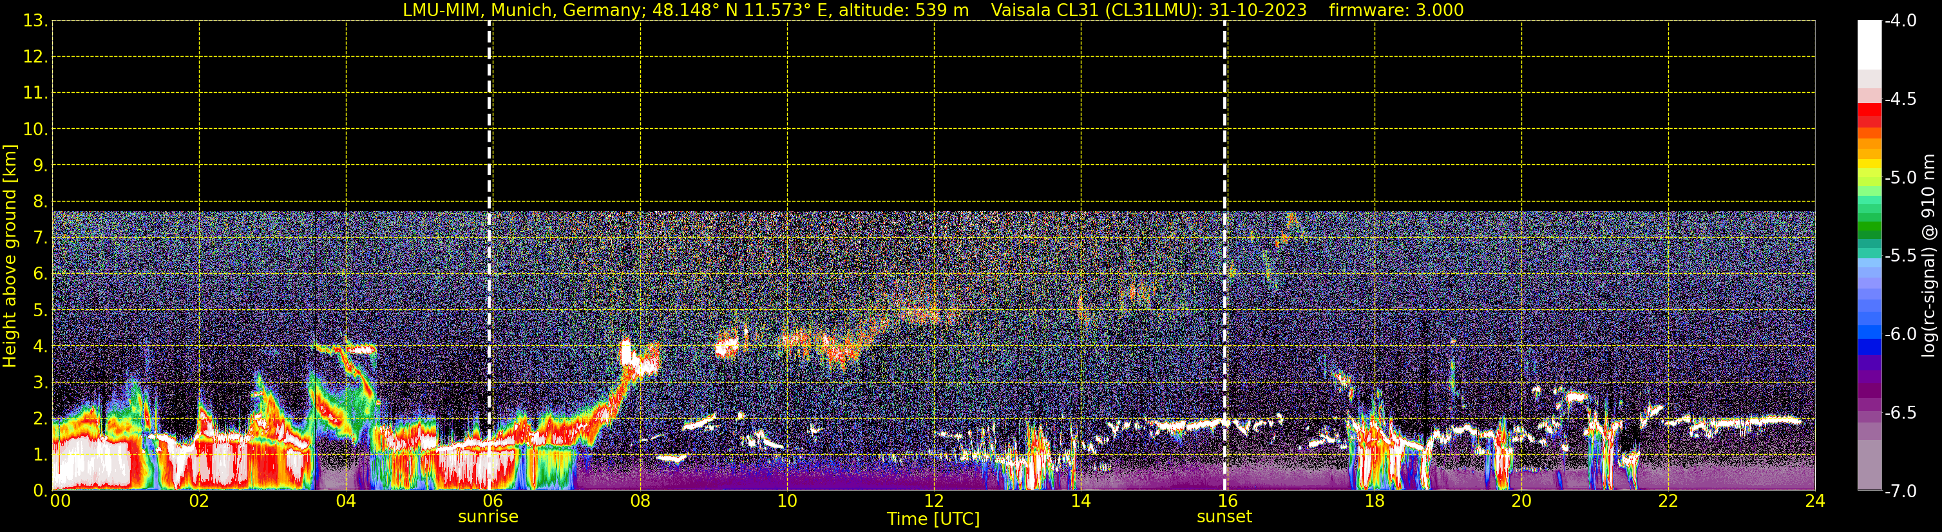Click the 'sunset' label below the axis
Viewport: 1942px width, 532px height.
click(1224, 517)
